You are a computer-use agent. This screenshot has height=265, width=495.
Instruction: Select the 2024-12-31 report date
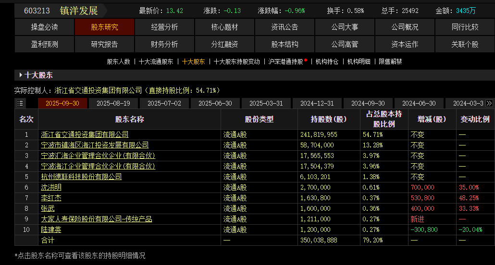click(317, 103)
